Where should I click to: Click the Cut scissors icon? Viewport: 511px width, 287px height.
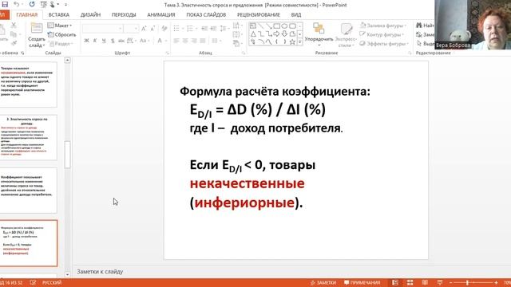(14, 26)
